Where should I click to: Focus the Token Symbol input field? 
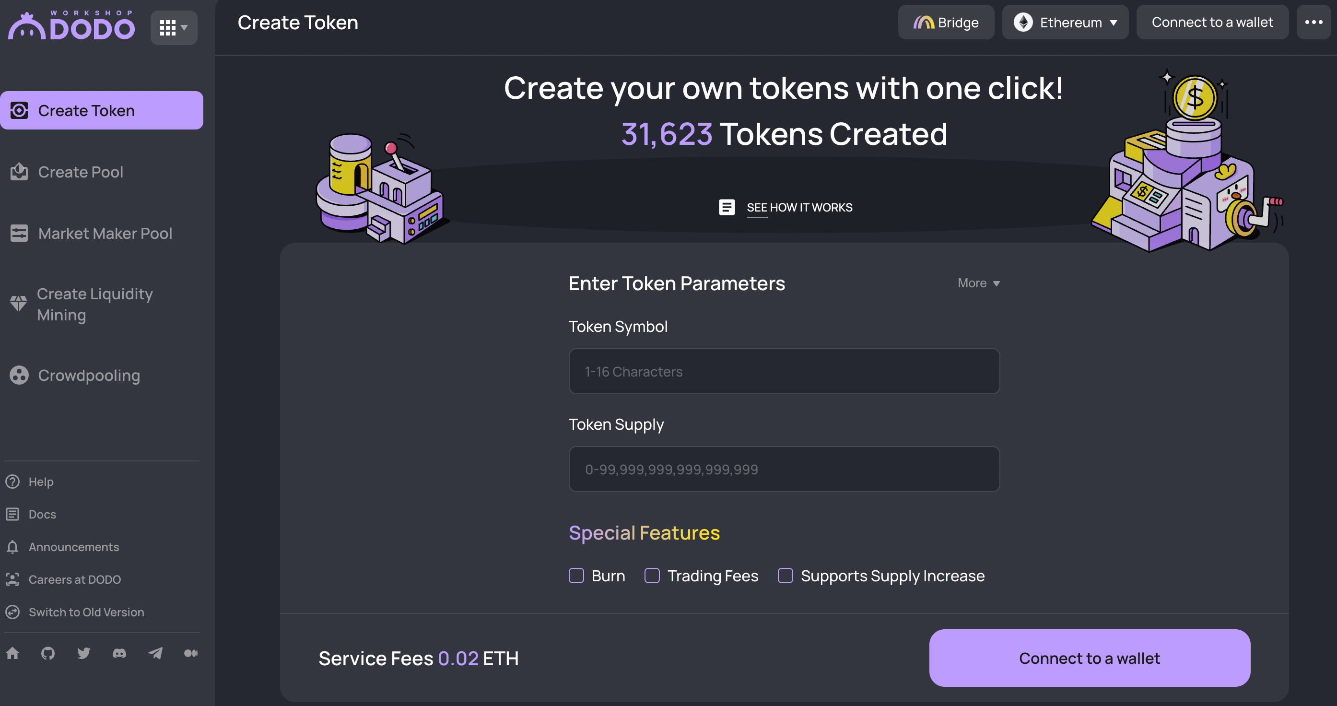pyautogui.click(x=784, y=371)
